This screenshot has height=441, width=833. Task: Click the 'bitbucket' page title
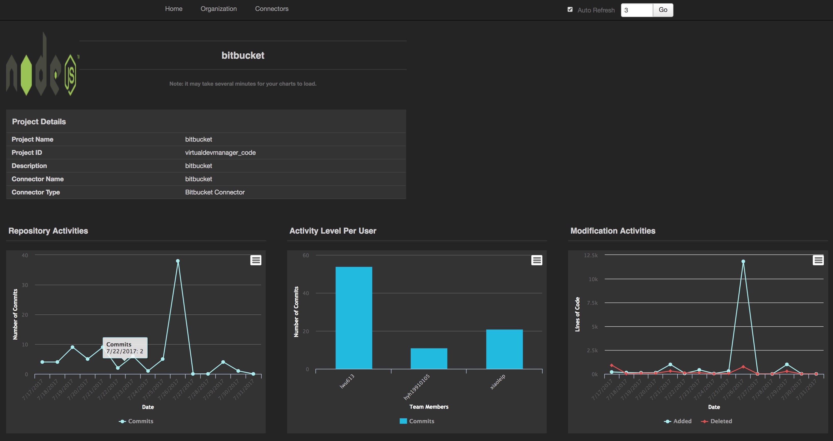(243, 55)
